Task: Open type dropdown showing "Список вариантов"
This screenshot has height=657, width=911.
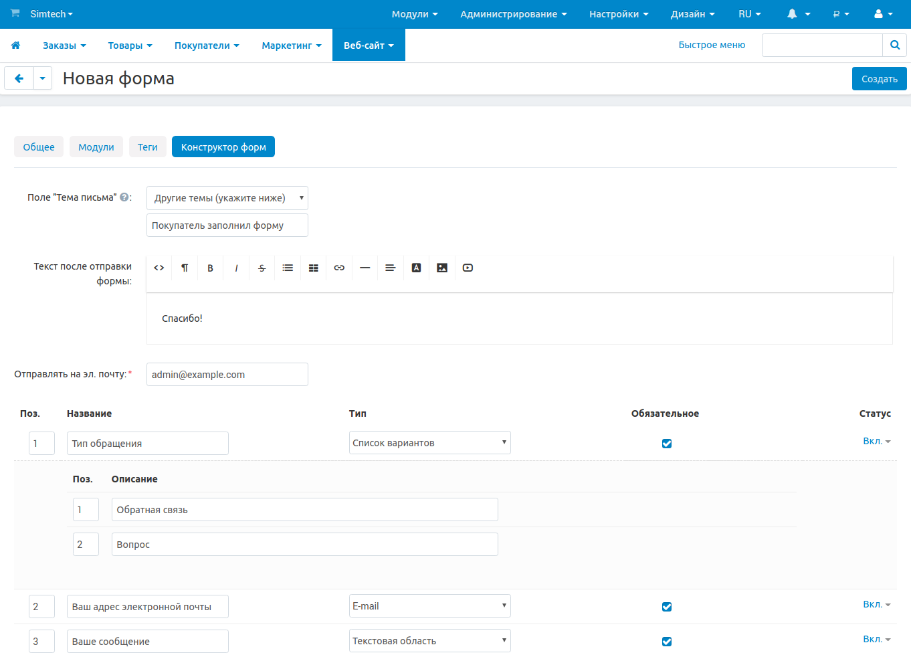Action: 429,443
